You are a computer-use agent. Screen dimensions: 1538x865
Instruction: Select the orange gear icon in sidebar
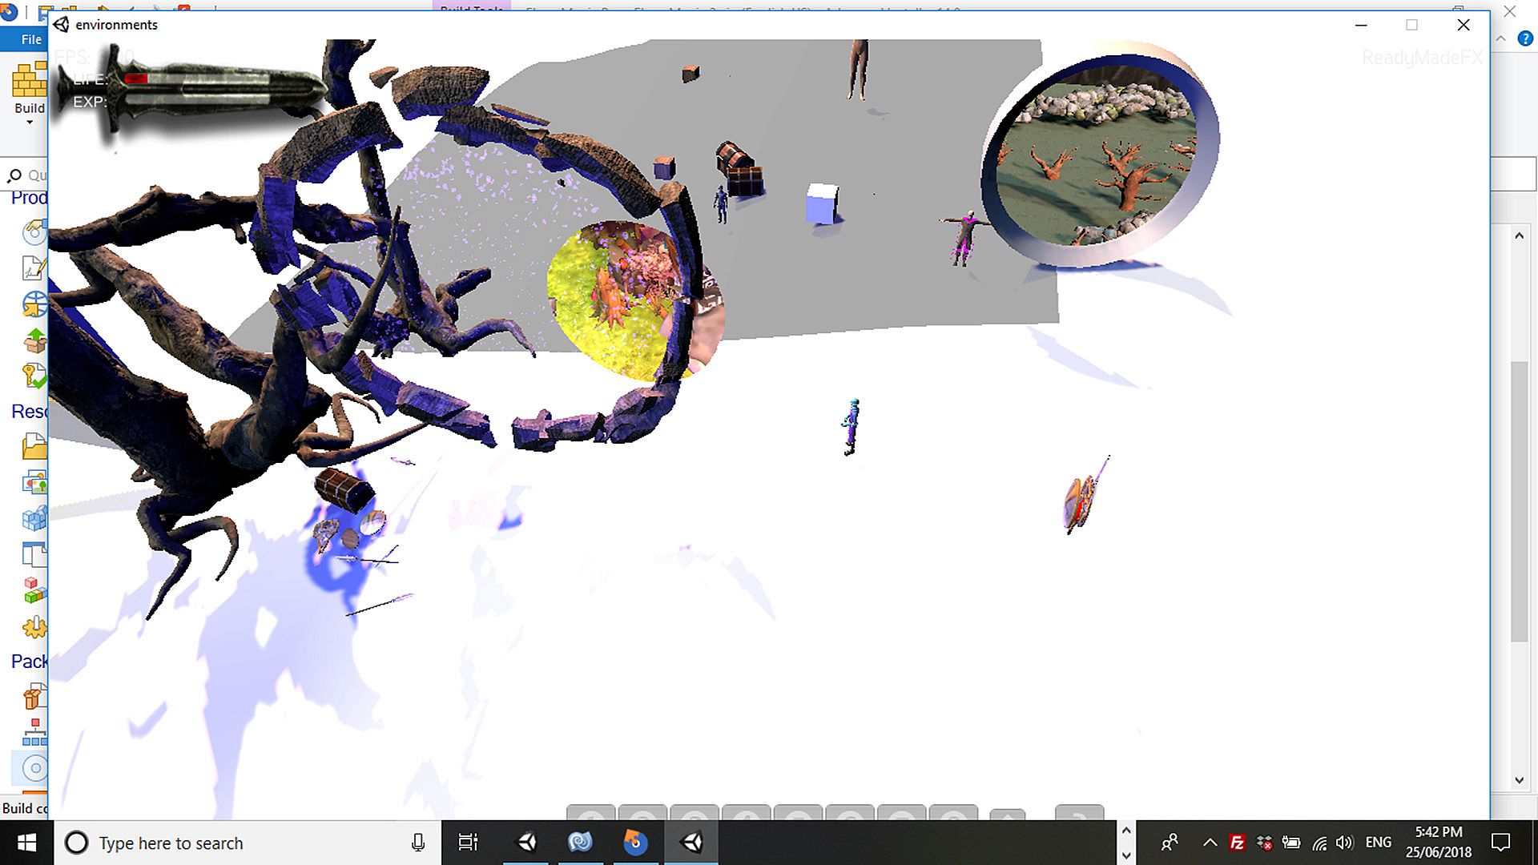[34, 627]
